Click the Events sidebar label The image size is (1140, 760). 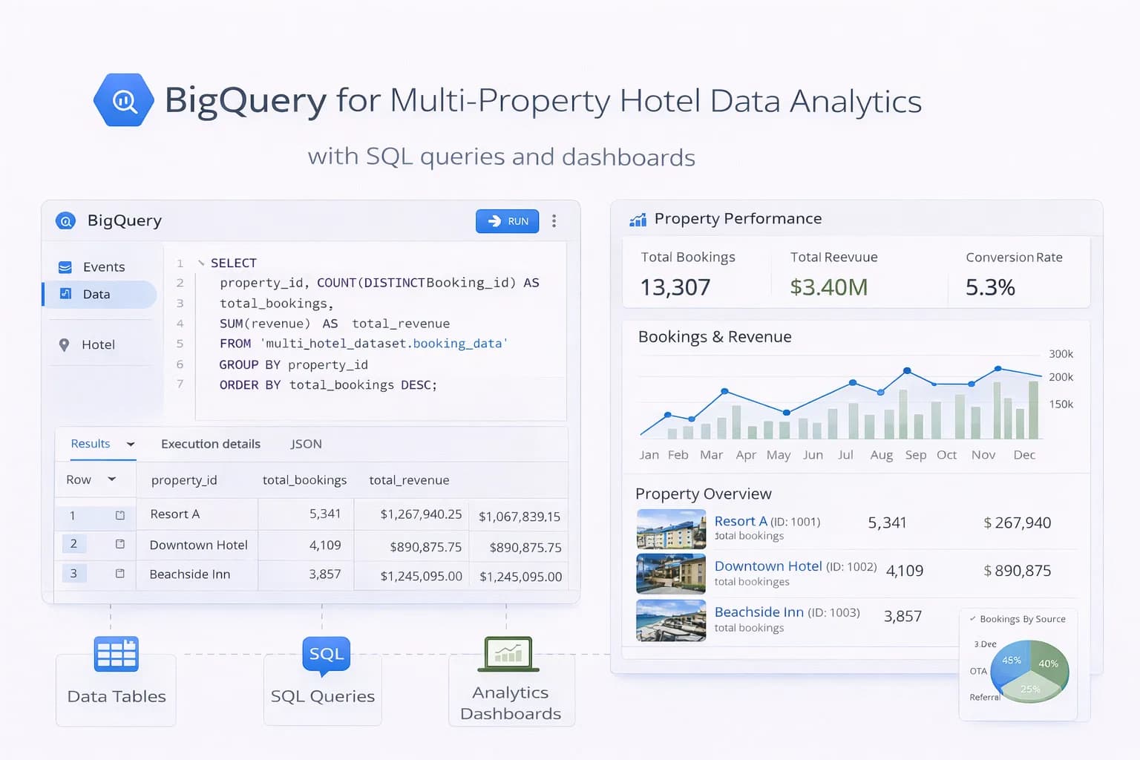(x=104, y=267)
